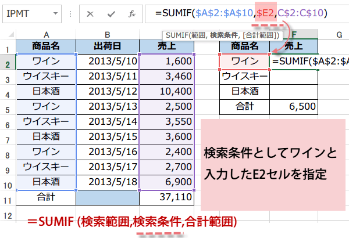Click inside the formula bar SUMIF formula
This screenshot has height=238, width=349.
(x=241, y=13)
